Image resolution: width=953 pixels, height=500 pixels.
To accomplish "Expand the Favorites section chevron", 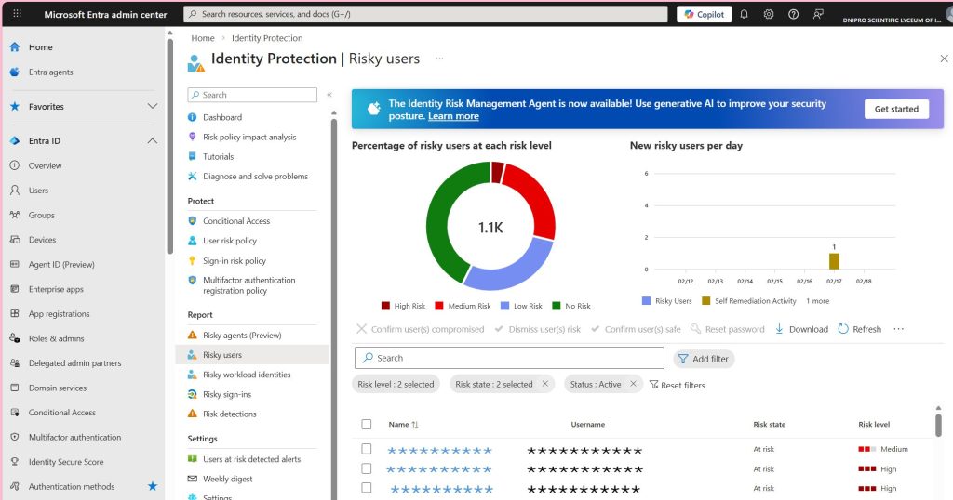I will (153, 107).
